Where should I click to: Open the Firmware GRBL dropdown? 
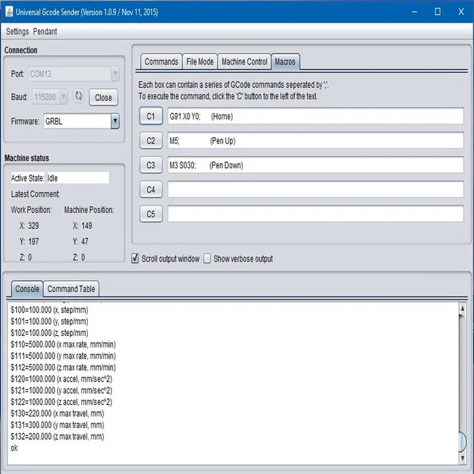pos(115,121)
